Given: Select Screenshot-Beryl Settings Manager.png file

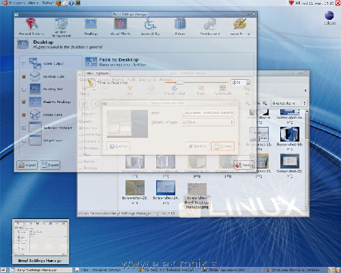Looking at the screenshot, I should [x=197, y=196].
